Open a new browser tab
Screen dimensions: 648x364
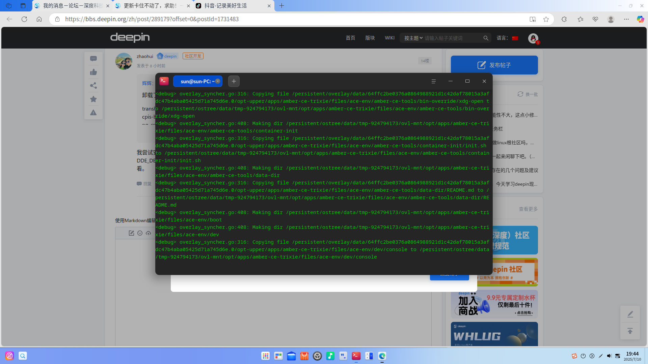282,6
